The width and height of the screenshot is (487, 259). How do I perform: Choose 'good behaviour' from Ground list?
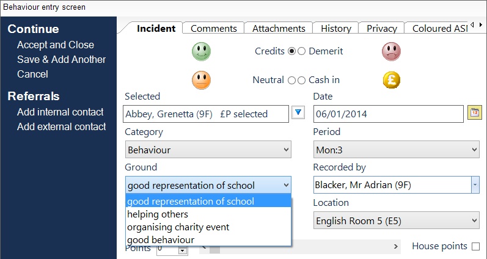208,239
